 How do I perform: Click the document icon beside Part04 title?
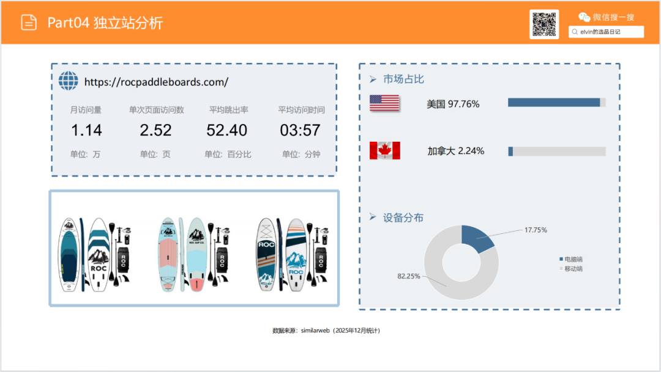tap(29, 23)
